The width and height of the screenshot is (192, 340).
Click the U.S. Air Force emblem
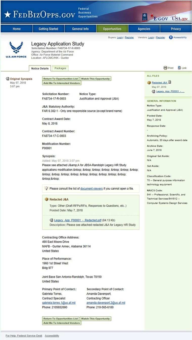click(16, 50)
